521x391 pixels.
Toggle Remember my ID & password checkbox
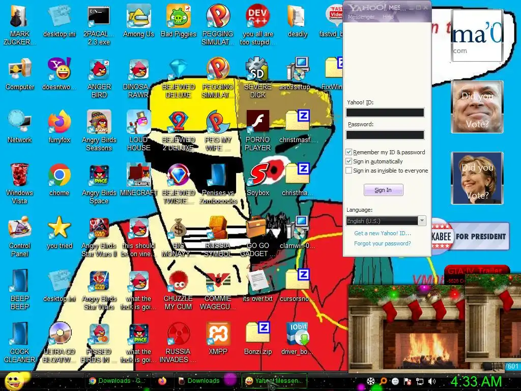[349, 152]
